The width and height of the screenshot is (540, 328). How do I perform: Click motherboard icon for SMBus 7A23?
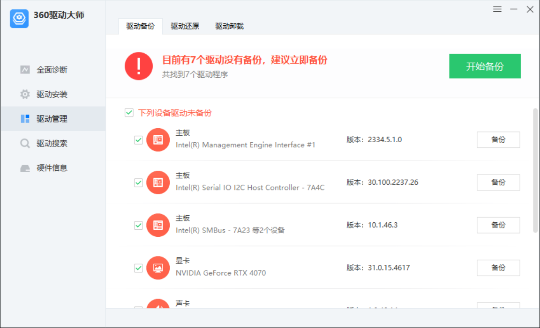pos(158,225)
